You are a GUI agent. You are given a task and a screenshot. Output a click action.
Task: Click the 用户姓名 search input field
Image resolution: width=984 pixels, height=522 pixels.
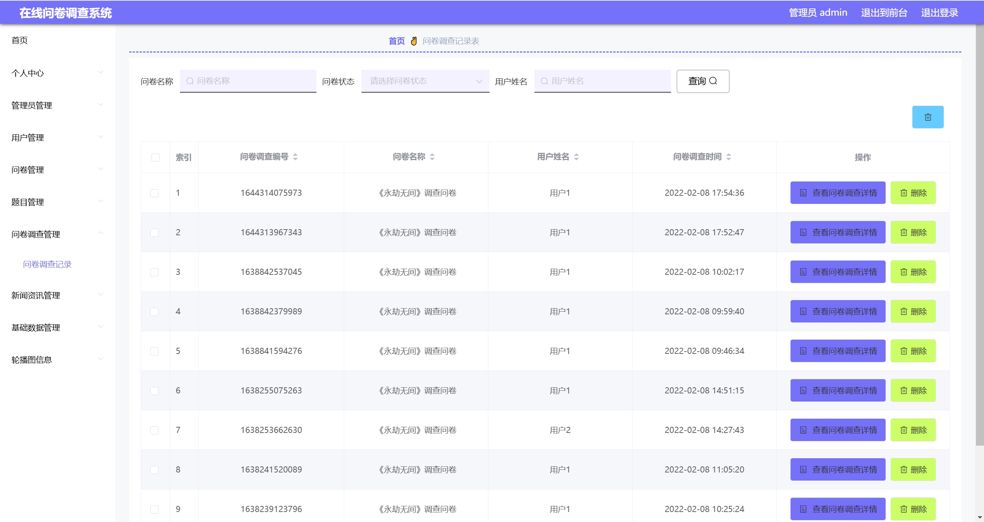(603, 81)
